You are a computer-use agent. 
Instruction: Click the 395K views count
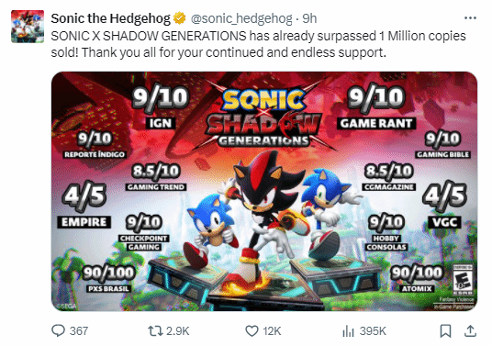tap(373, 331)
